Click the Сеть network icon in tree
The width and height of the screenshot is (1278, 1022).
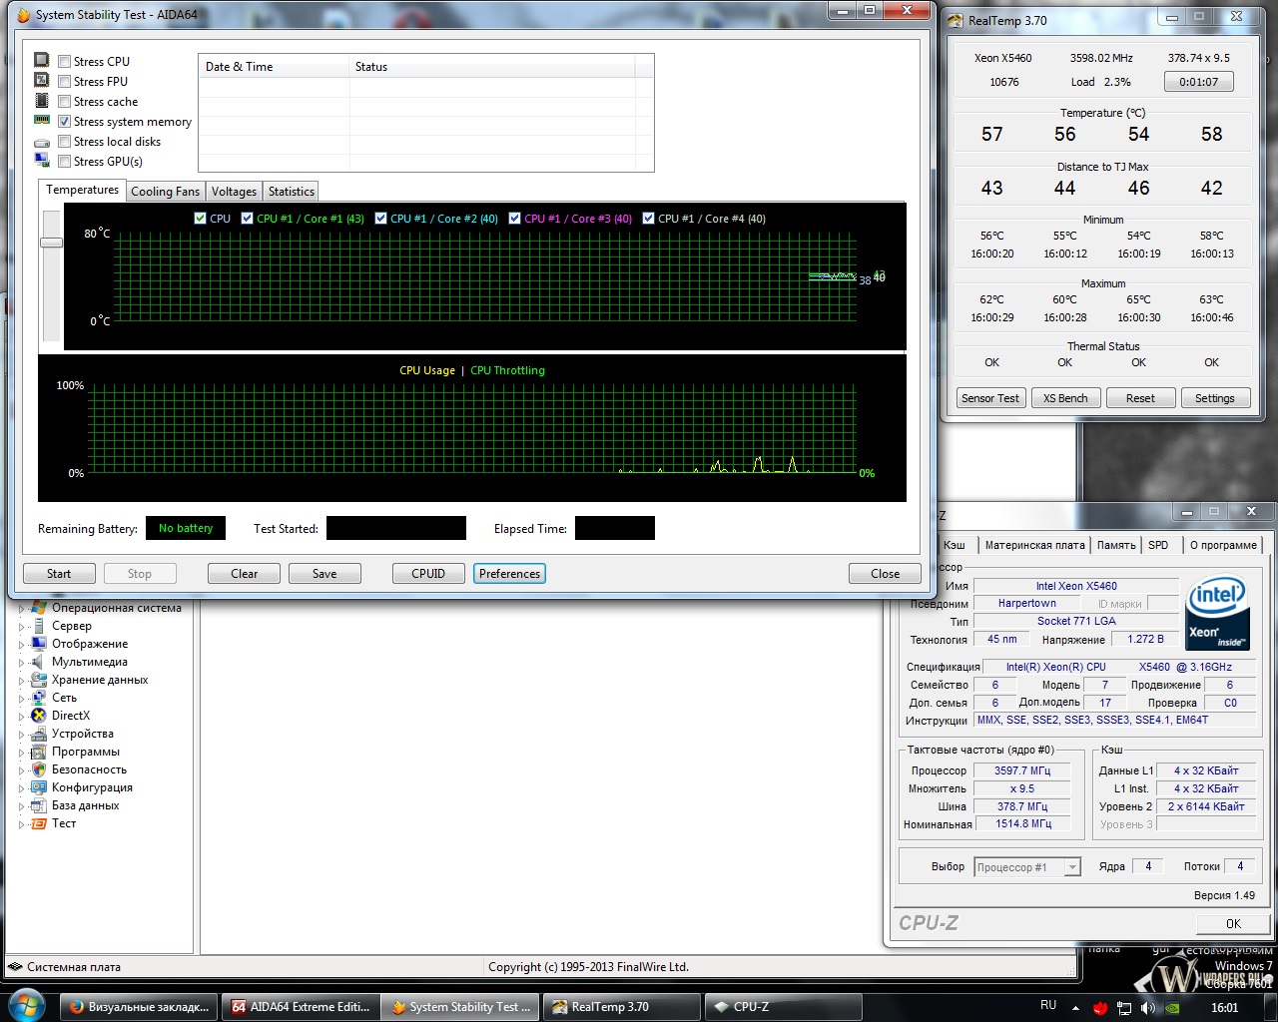click(x=39, y=698)
